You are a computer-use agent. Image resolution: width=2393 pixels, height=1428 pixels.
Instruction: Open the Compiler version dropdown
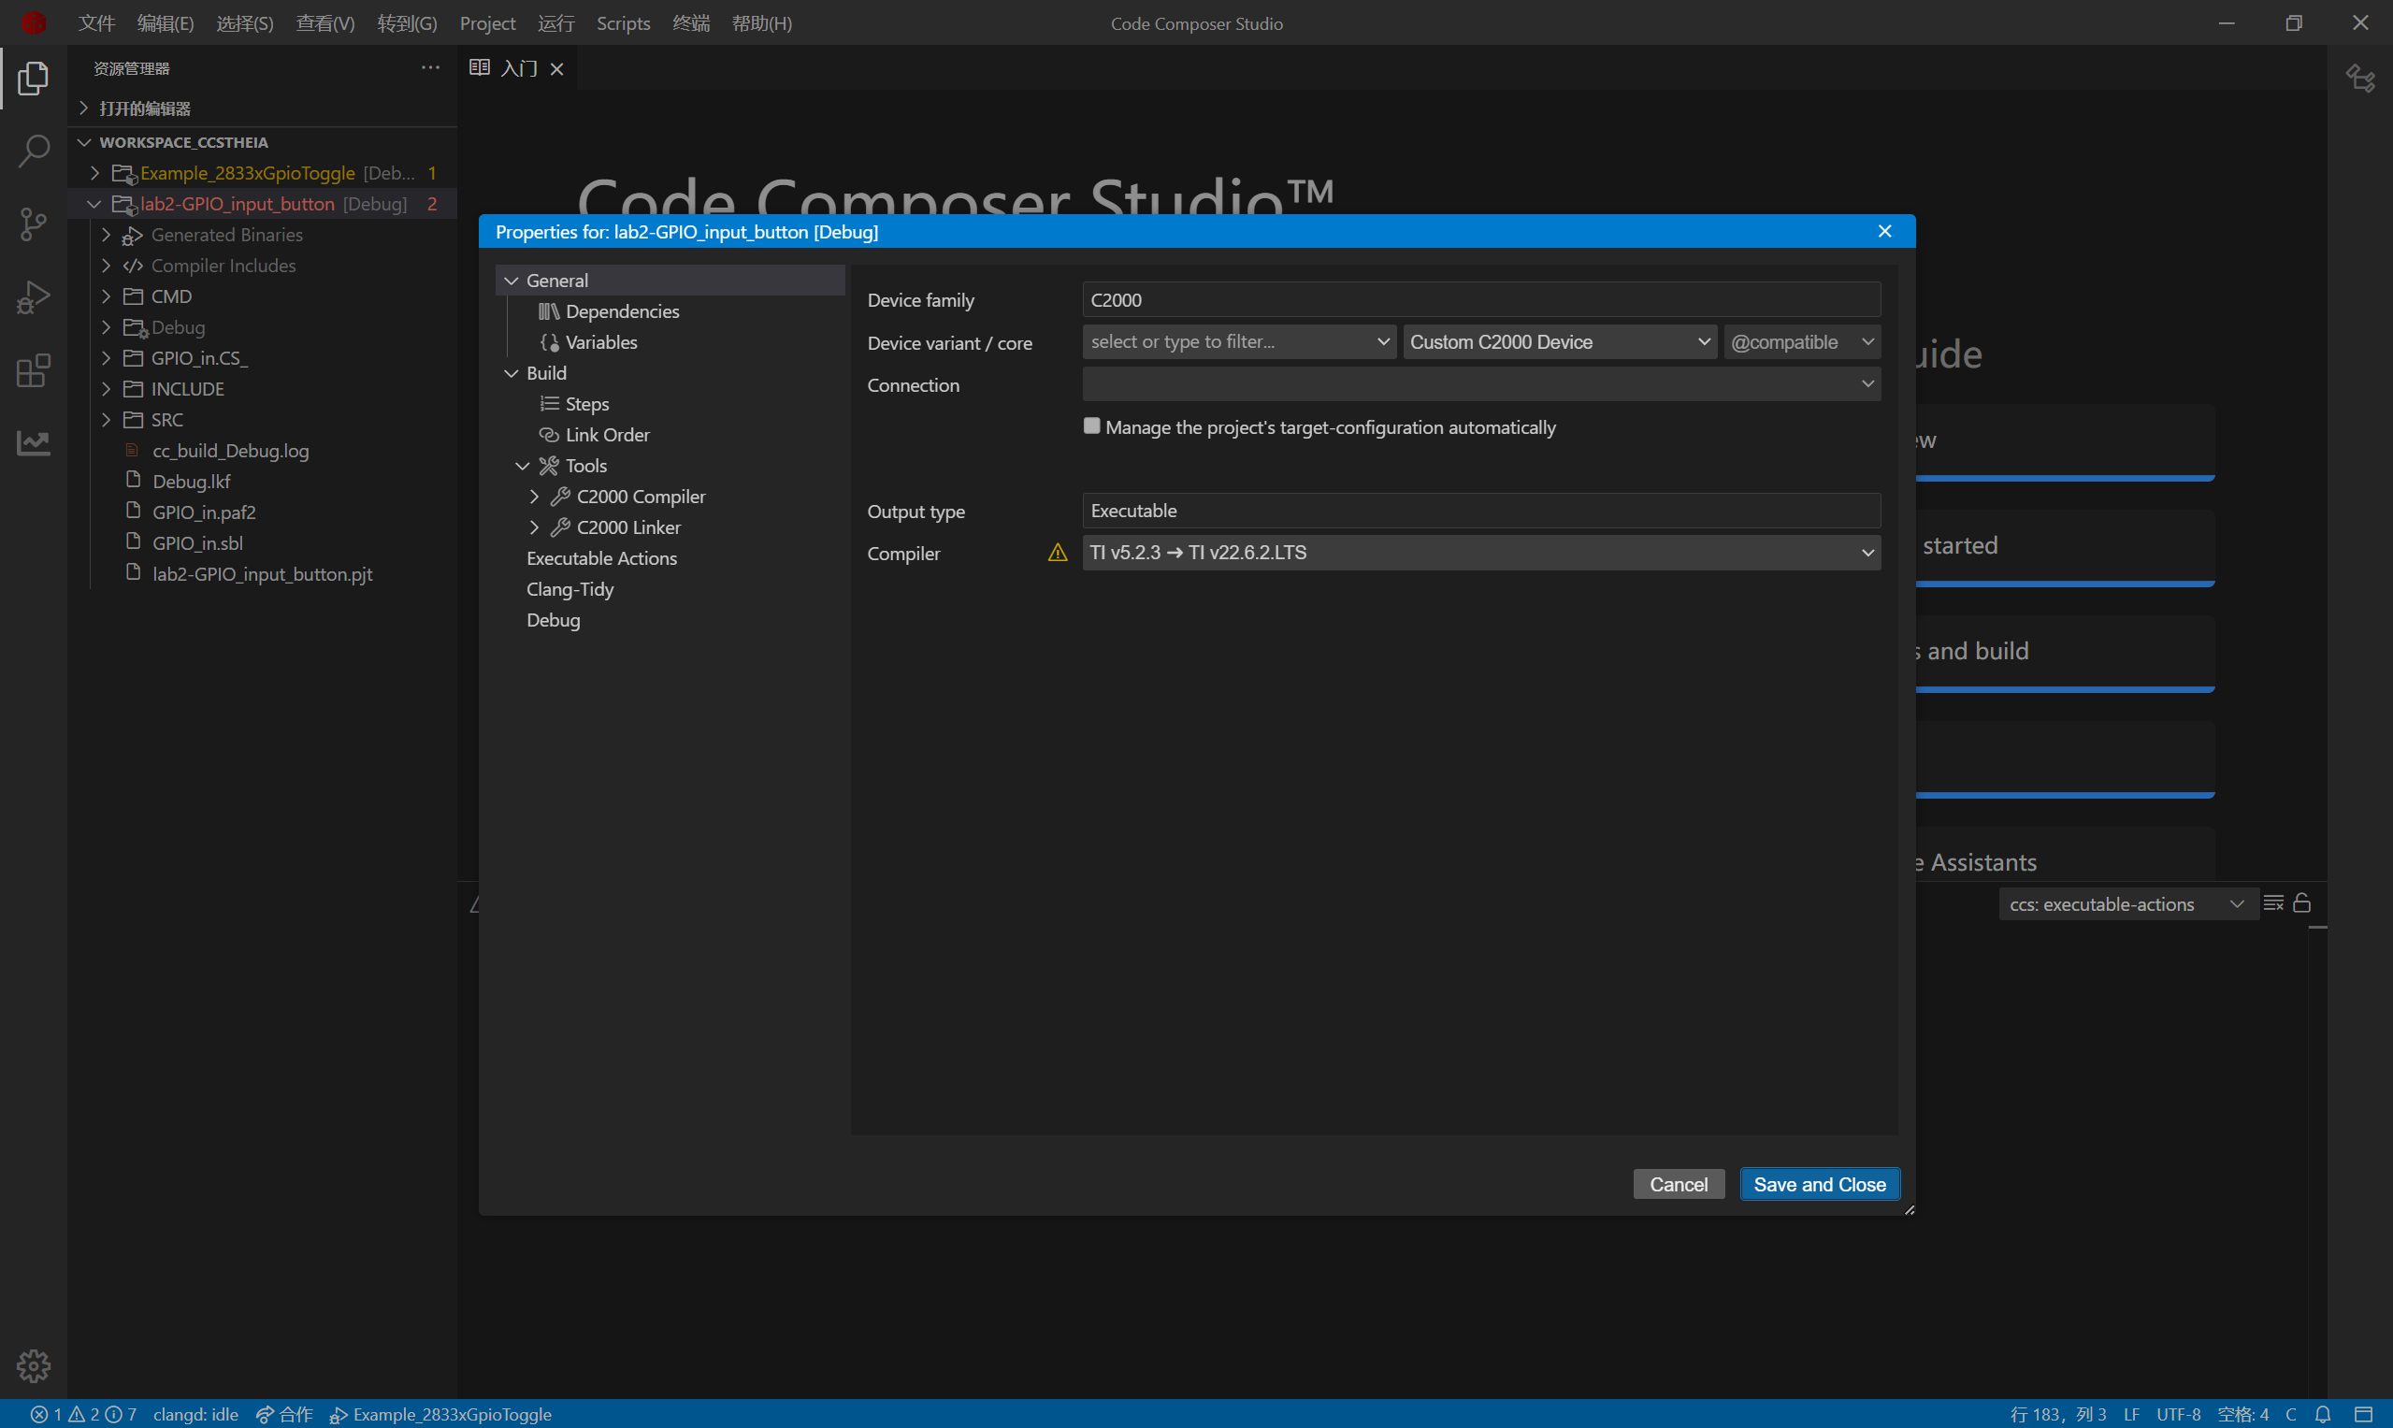tap(1481, 553)
